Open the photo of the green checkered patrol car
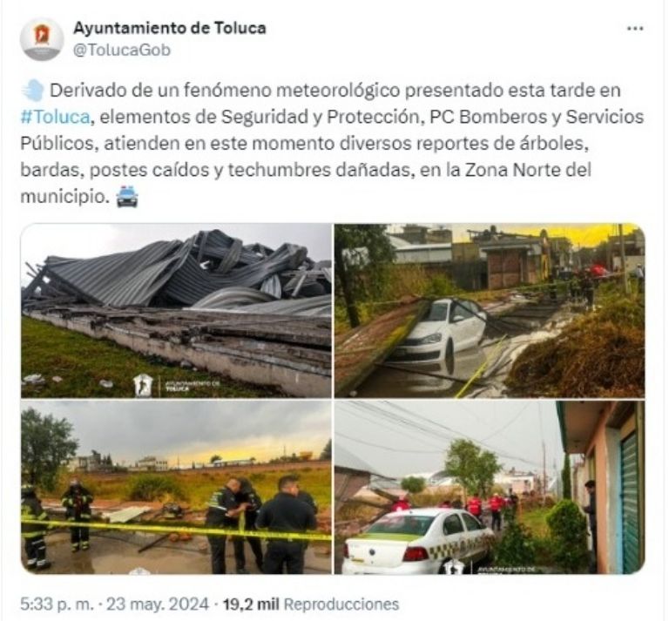Viewport: 669px width, 621px height. pyautogui.click(x=490, y=487)
